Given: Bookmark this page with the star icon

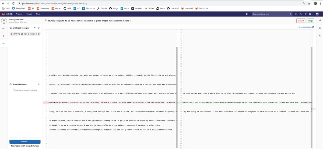Looking at the screenshot, I should point(309,3).
